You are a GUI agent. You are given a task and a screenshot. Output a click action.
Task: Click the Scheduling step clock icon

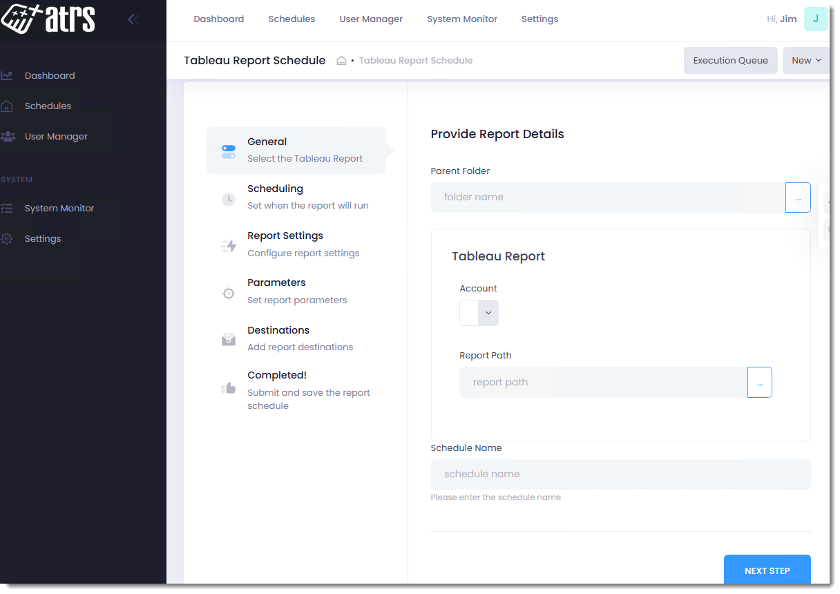coord(228,199)
